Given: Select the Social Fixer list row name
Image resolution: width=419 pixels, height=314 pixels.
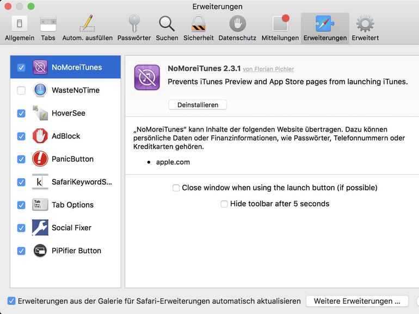Looking at the screenshot, I should (71, 228).
